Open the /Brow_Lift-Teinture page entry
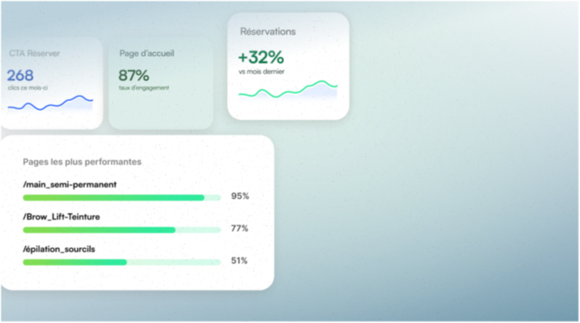The width and height of the screenshot is (580, 323). tap(61, 217)
